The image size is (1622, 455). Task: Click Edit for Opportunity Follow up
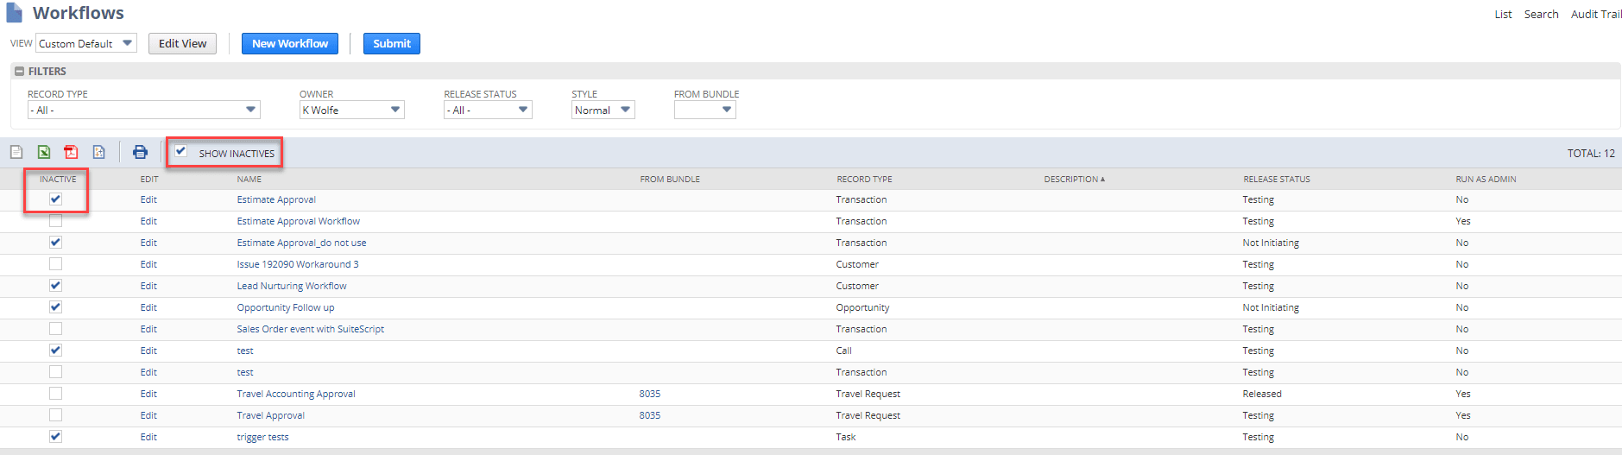(148, 307)
